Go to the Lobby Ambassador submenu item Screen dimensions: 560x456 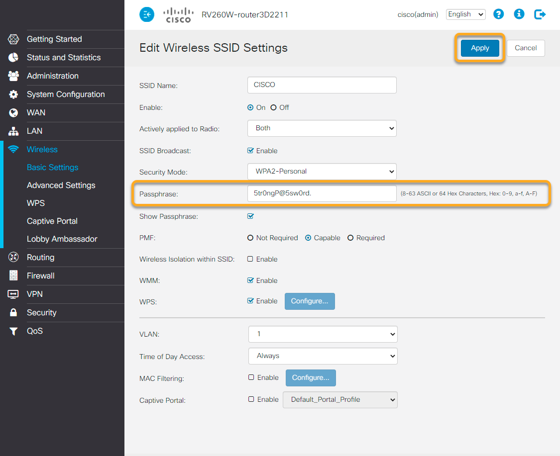coord(62,239)
